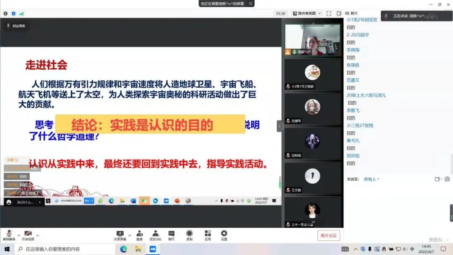
Task: Open the 聊天 chat icon in toolbar
Action: [x=172, y=234]
